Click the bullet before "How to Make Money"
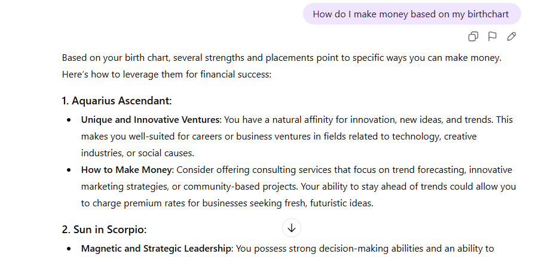This screenshot has width=551, height=257. click(x=69, y=170)
